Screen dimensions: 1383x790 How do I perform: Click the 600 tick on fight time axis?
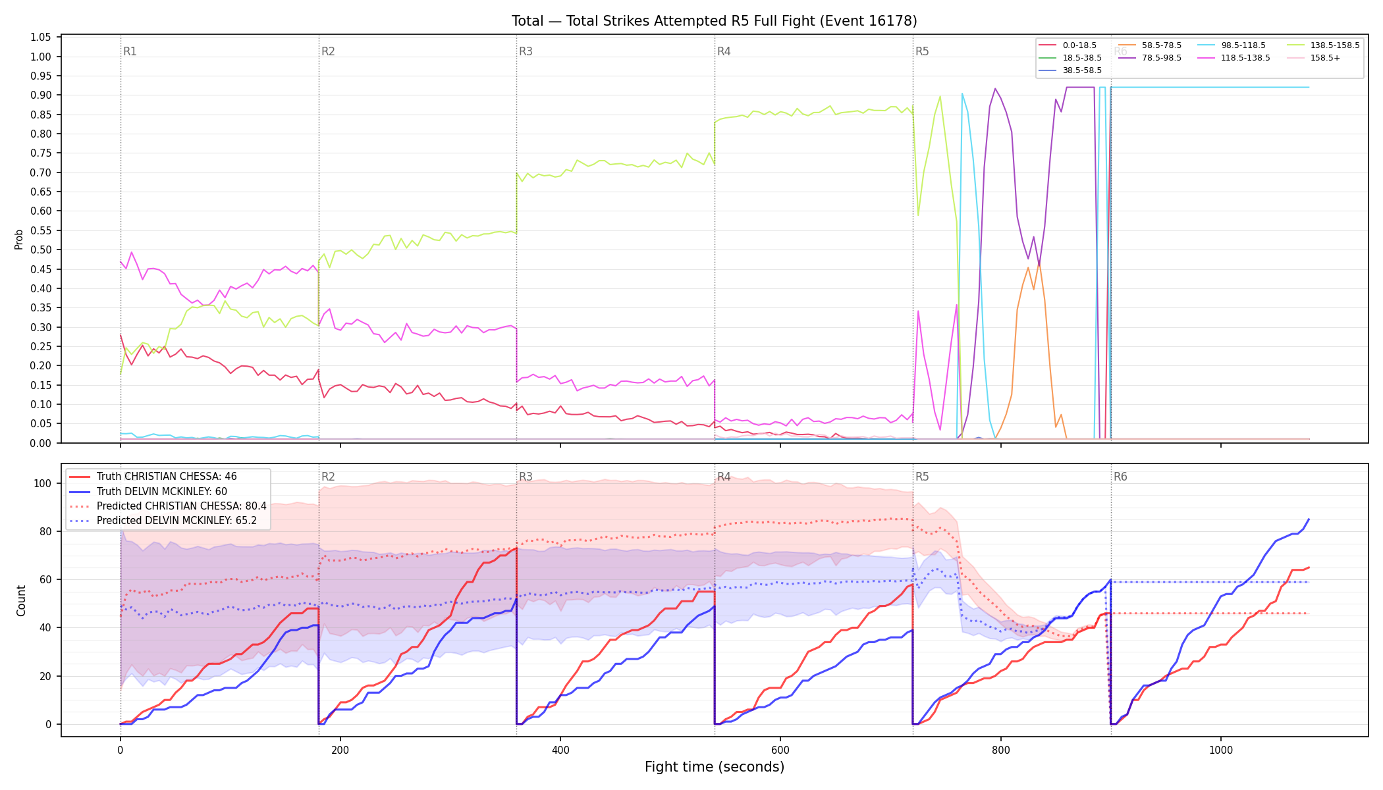coord(780,750)
